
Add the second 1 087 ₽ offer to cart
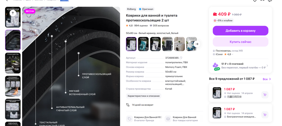pyautogui.click(x=265, y=115)
